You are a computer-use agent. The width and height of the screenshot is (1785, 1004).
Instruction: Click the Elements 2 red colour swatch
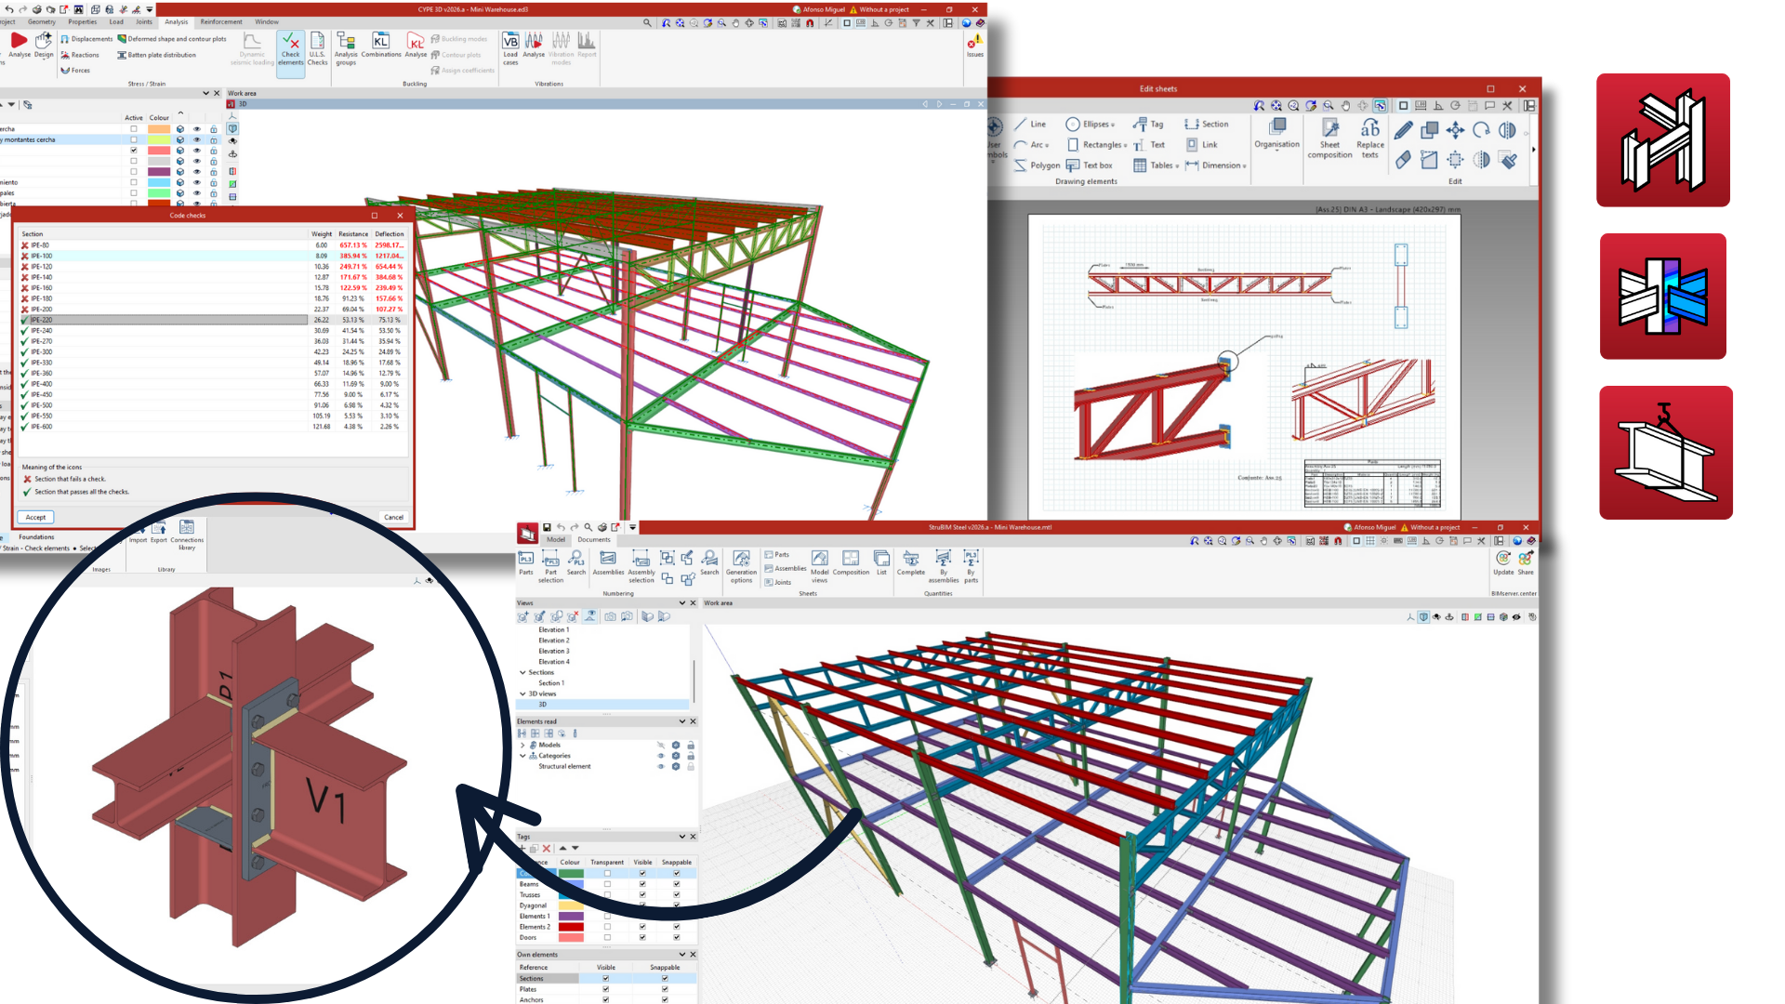[571, 927]
